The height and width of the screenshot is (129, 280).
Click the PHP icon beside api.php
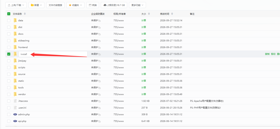coord(15,121)
